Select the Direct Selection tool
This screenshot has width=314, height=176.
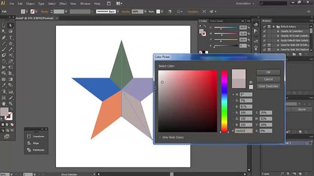click(11, 25)
